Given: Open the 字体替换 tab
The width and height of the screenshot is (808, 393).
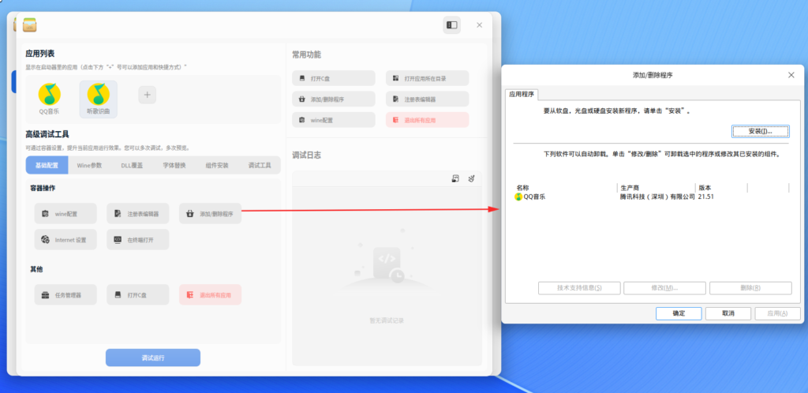Looking at the screenshot, I should click(174, 166).
